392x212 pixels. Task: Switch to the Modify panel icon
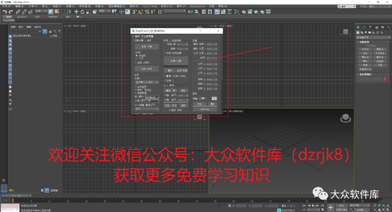pos(364,28)
